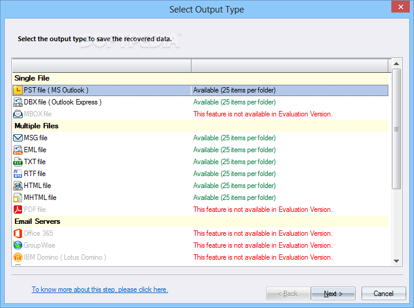This screenshot has height=308, width=414.
Task: Click Evaluation Version notice for PDF file
Action: [263, 210]
